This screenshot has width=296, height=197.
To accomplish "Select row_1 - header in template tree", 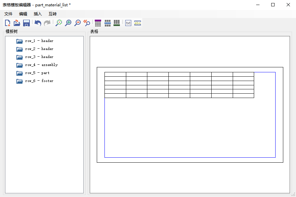I will [x=39, y=41].
